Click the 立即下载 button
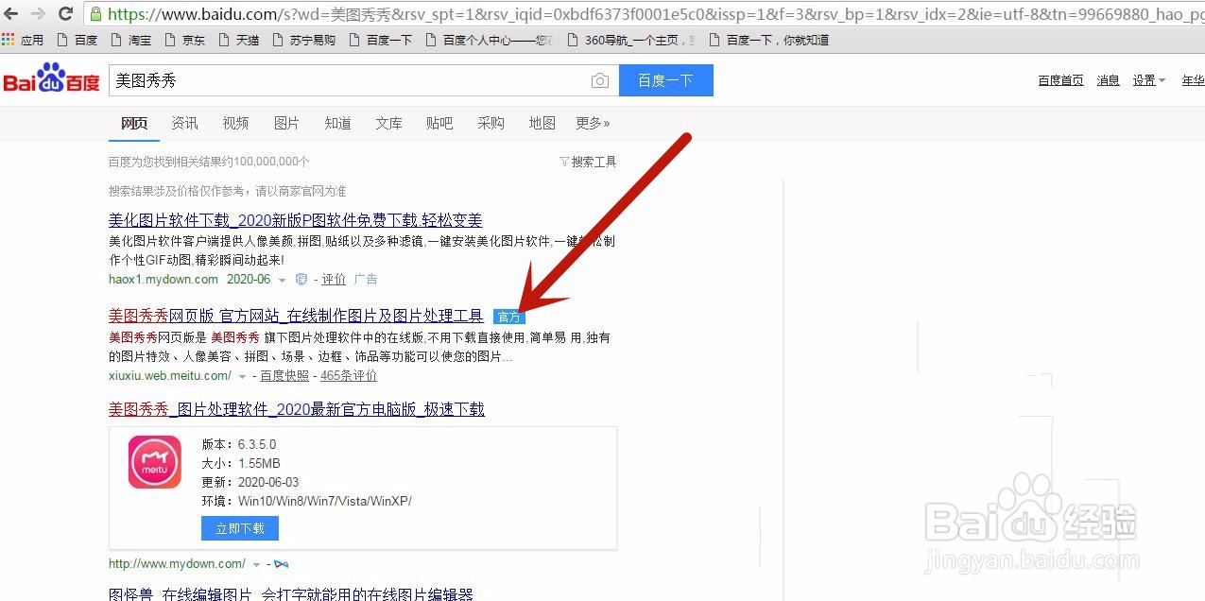This screenshot has height=601, width=1205. click(240, 528)
